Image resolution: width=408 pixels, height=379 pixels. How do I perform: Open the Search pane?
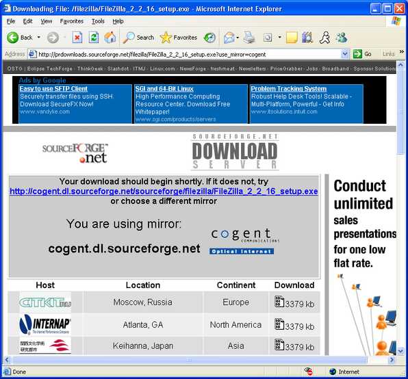[138, 38]
